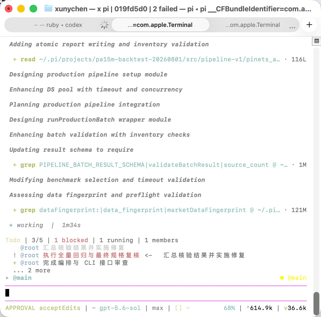Click the "[]" brackets in status bar
This screenshot has width=321, height=317.
[x=178, y=308]
